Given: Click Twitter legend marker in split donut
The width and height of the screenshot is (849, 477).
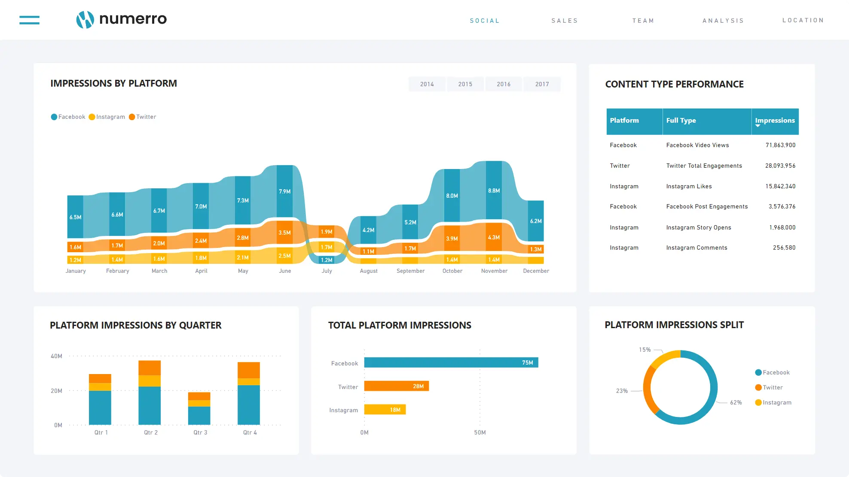Looking at the screenshot, I should 758,387.
